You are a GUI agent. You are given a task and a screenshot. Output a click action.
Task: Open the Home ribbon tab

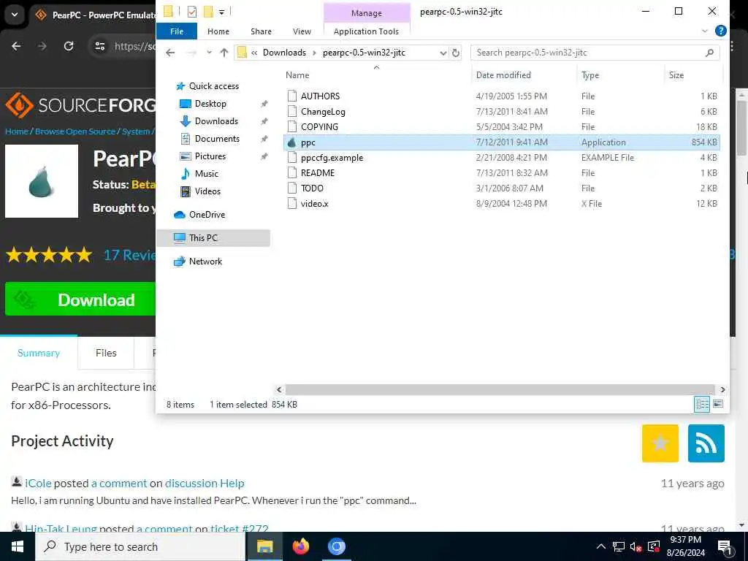click(218, 31)
